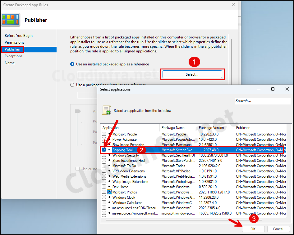Click the Snipping Tool bullet icon

pyautogui.click(x=109, y=150)
